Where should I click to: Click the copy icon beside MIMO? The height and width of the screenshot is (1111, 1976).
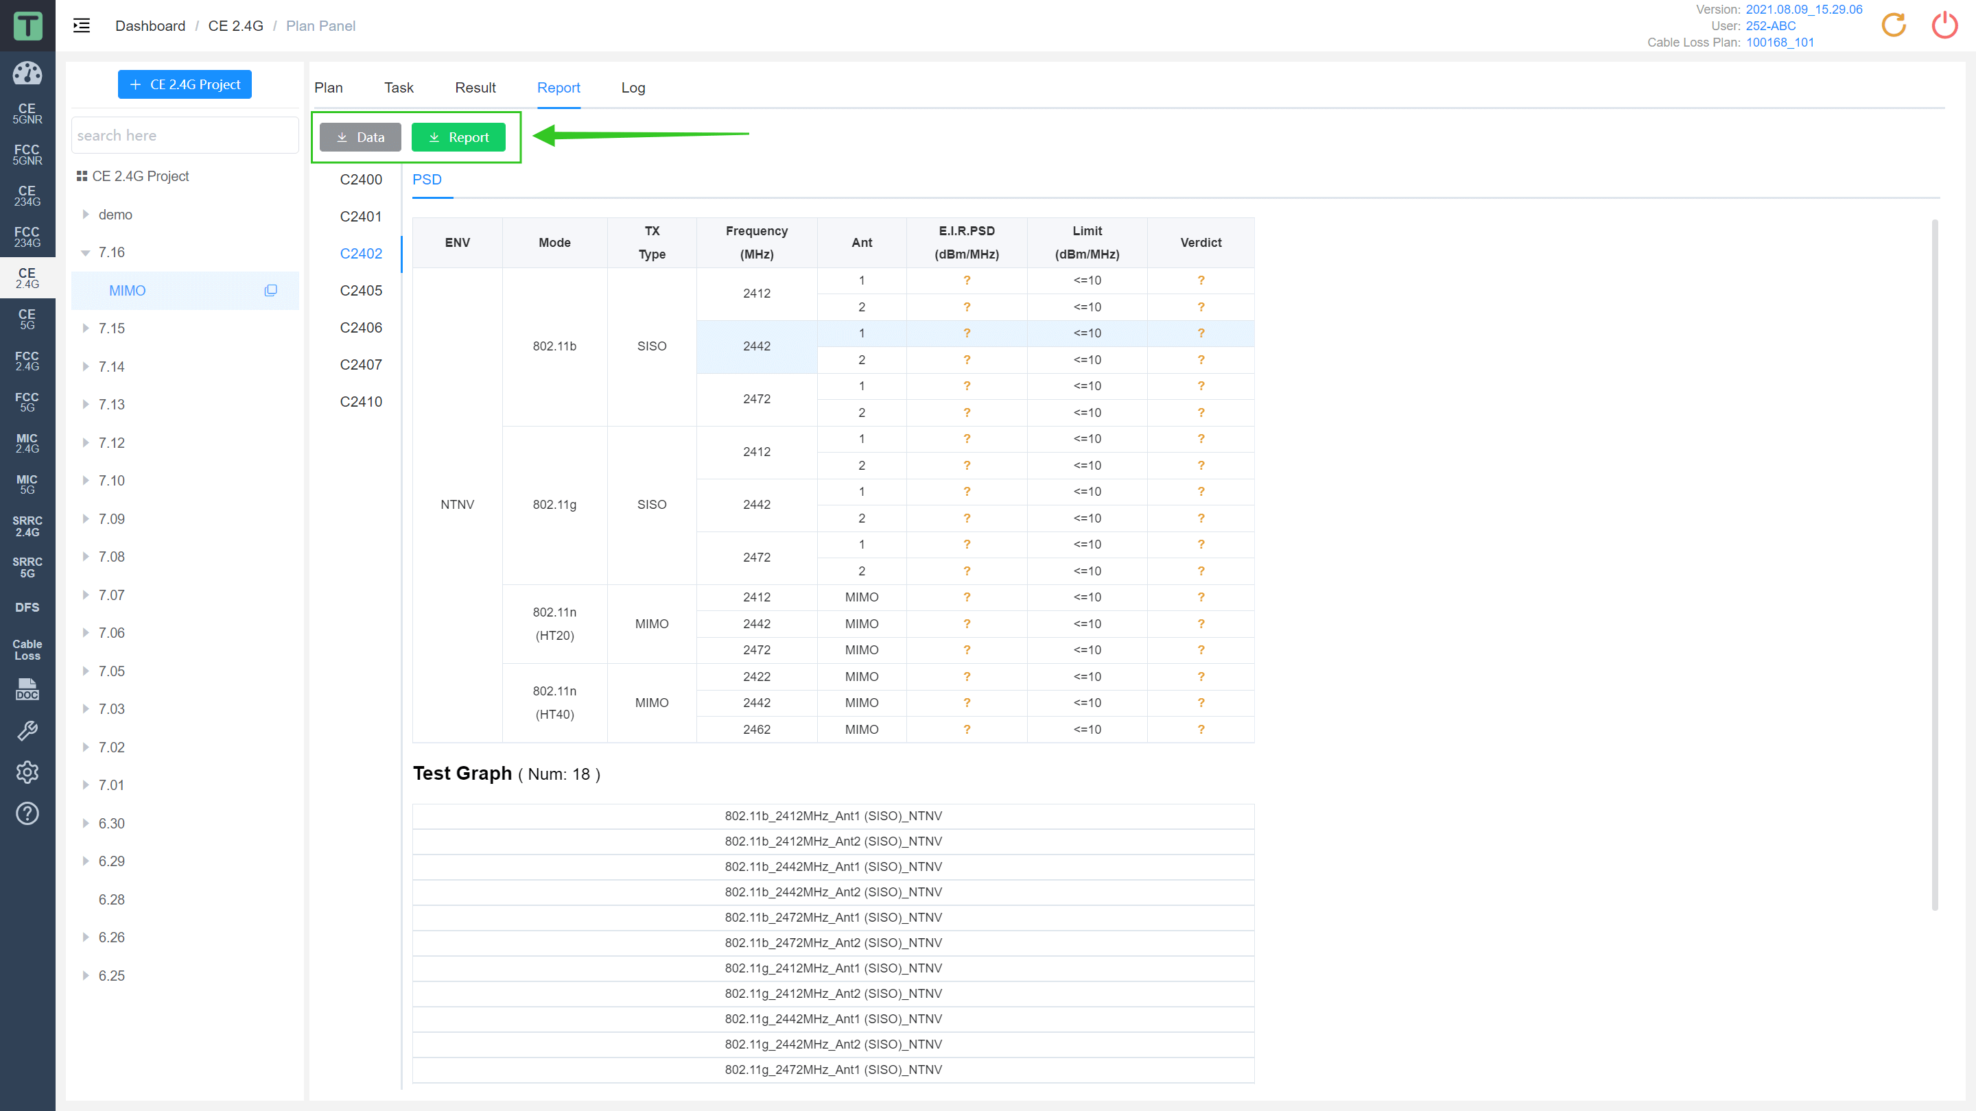click(x=271, y=291)
